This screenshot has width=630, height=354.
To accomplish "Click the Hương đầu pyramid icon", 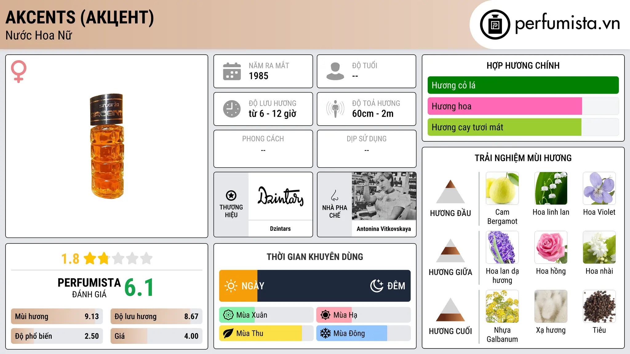I will [451, 191].
